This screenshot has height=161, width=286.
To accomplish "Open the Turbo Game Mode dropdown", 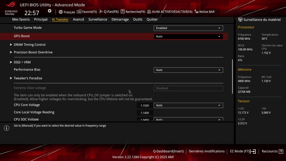I will point(188,28).
